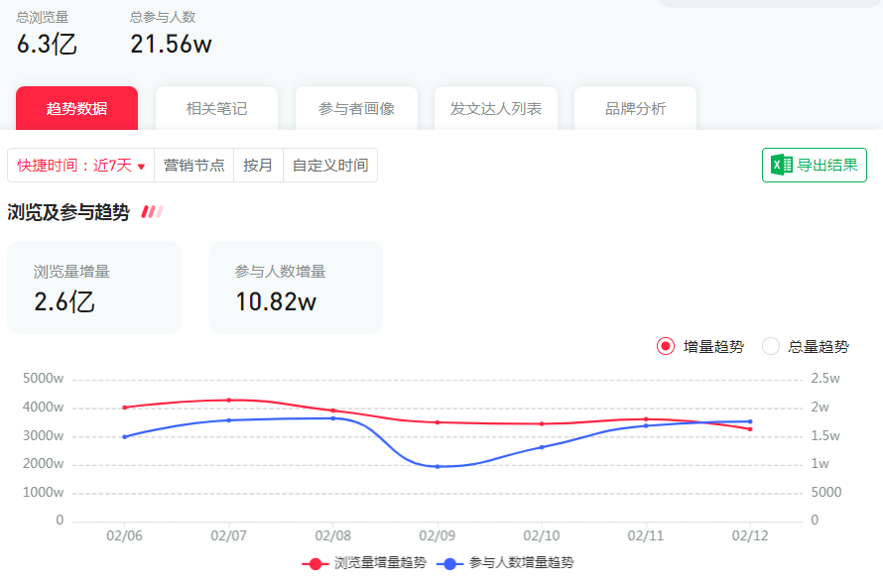This screenshot has height=587, width=883.
Task: Switch to the 趋势数据 tab
Action: click(76, 108)
